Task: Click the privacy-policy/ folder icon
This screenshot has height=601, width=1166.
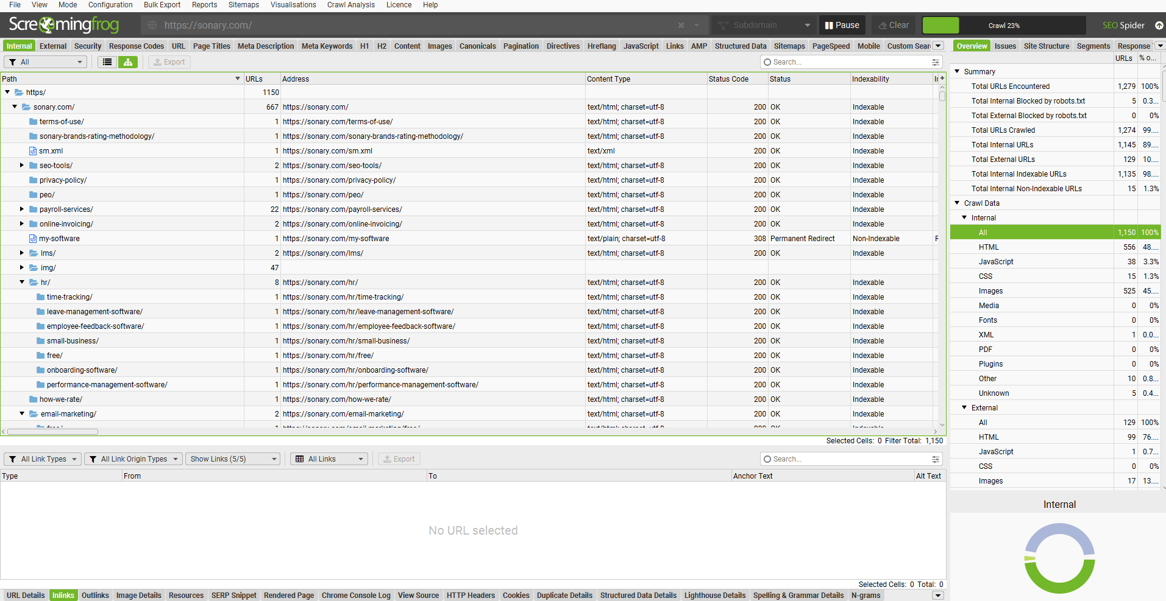Action: pos(34,180)
